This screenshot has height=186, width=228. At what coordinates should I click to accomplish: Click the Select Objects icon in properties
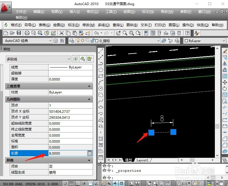[x=83, y=59]
